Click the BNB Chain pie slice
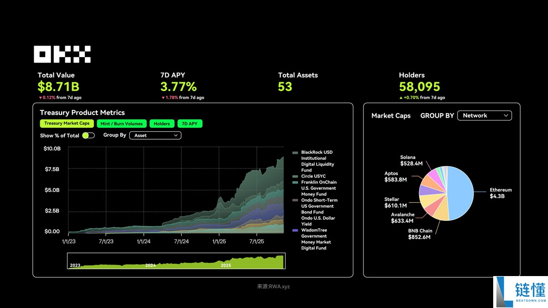548x308 pixels. 441,213
